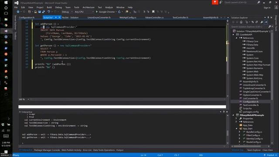279x157 pixels.
Task: Click the Save All toolbar icon
Action: [x=44, y=12]
